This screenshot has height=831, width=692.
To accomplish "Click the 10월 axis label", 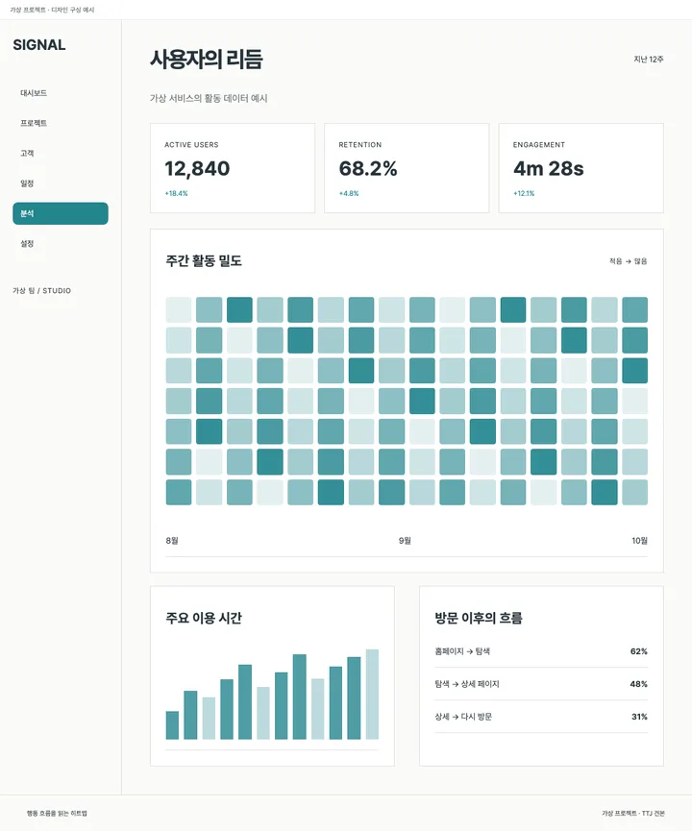I will click(639, 541).
